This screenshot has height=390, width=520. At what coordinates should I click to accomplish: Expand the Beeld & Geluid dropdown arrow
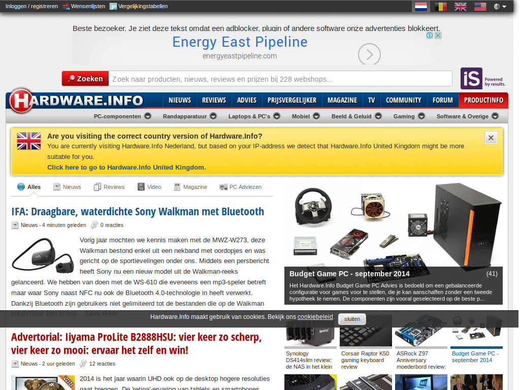[378, 116]
